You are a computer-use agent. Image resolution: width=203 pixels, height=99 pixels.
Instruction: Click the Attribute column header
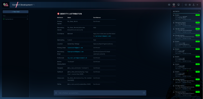pos(60,18)
